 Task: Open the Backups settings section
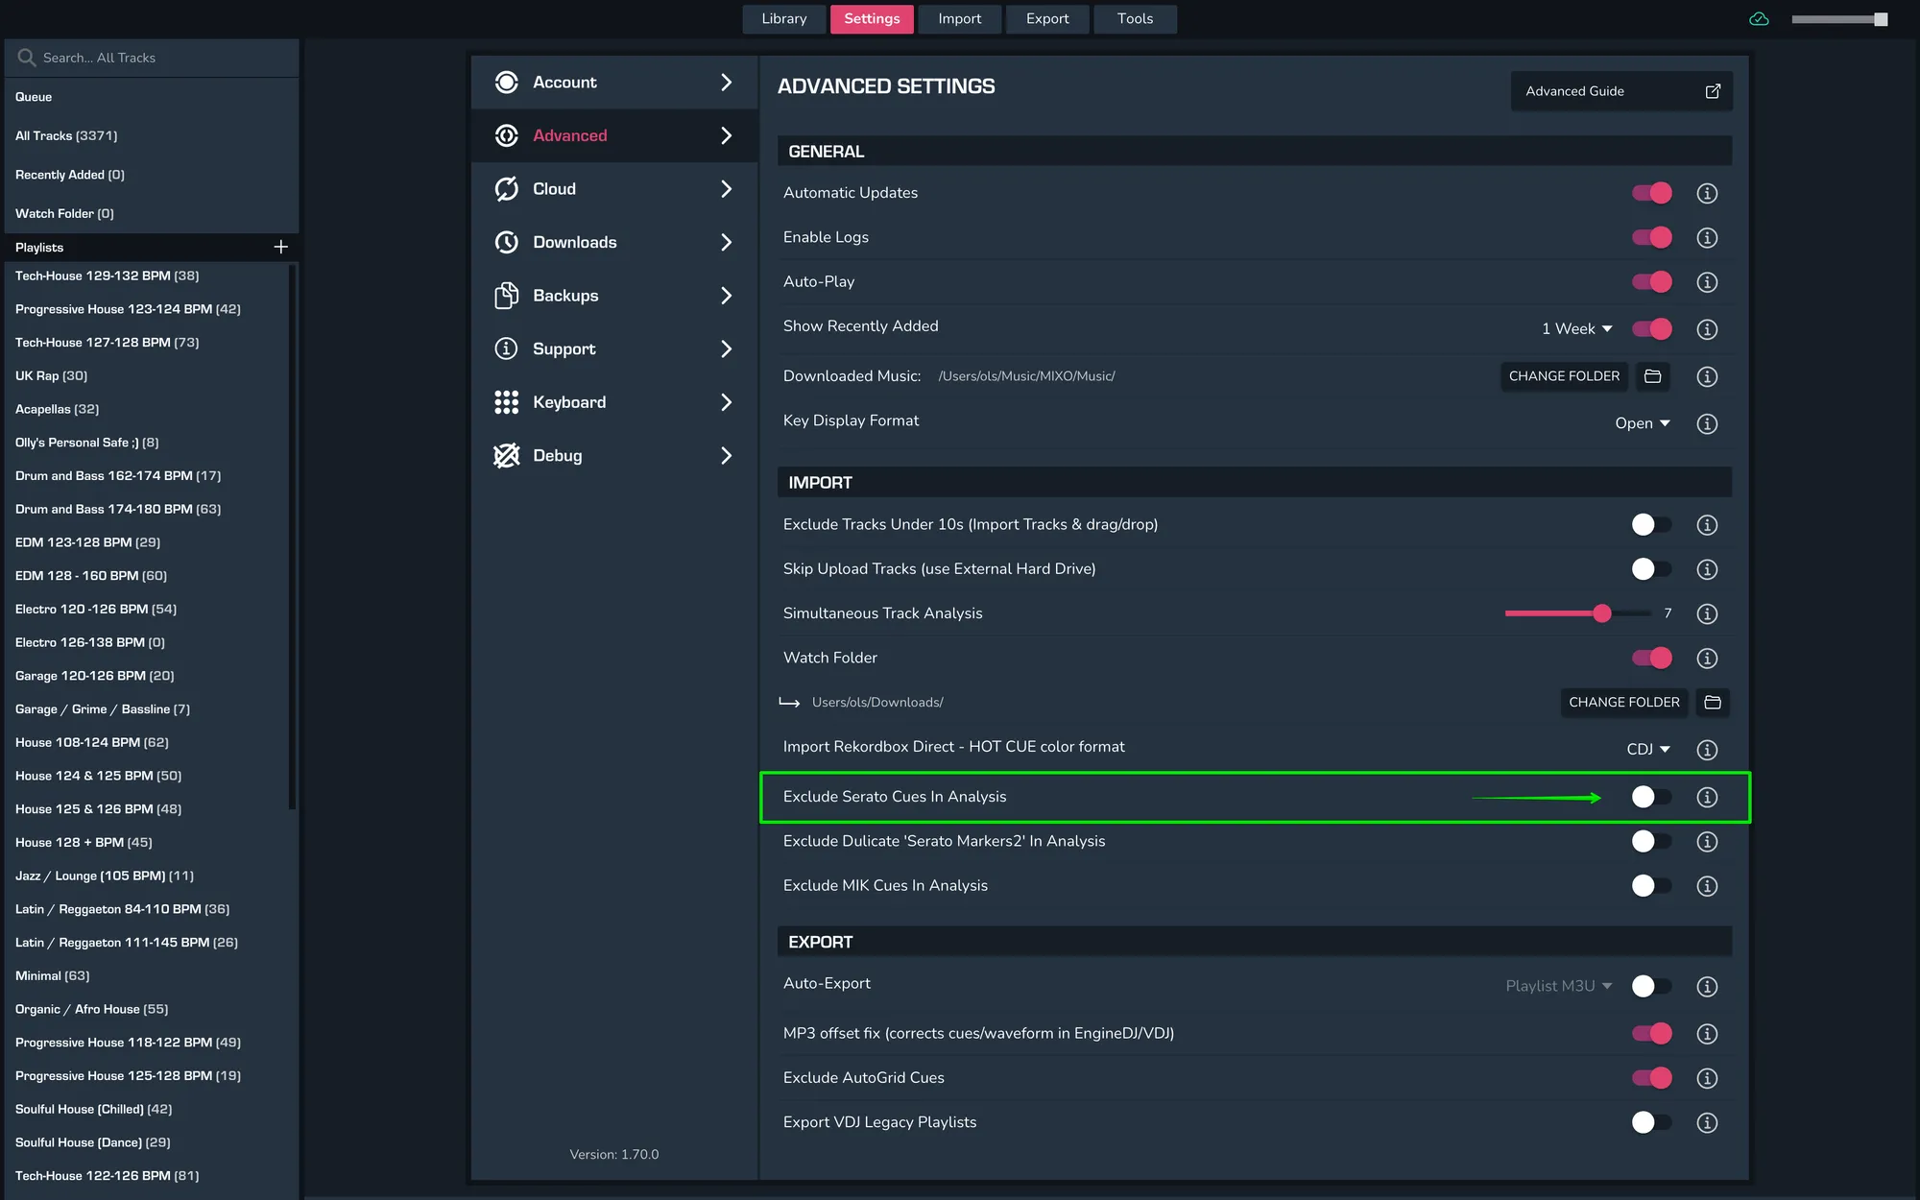(613, 296)
